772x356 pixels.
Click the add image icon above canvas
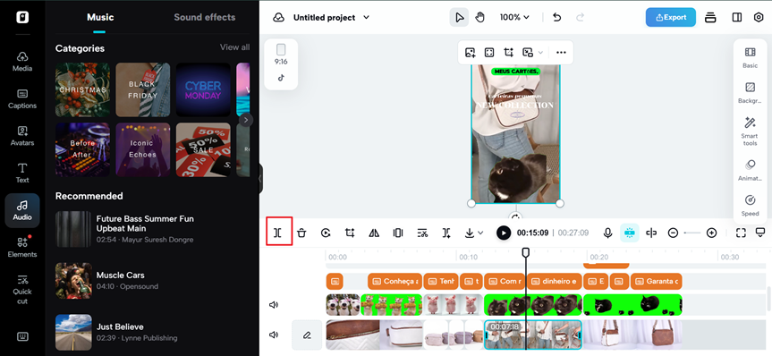[471, 52]
